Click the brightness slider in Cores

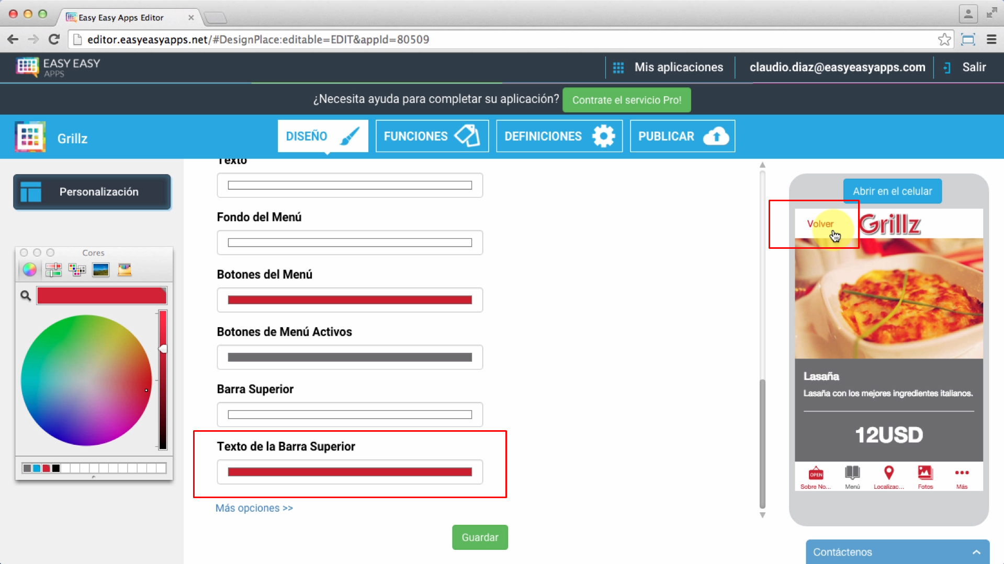click(x=163, y=380)
